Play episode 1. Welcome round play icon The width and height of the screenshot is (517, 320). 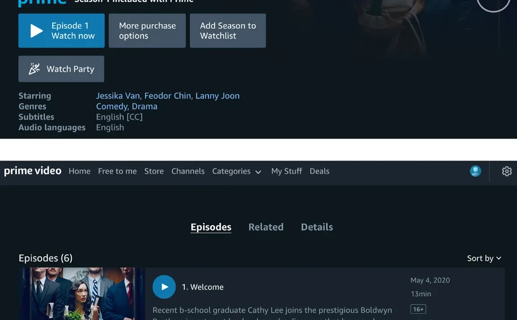pyautogui.click(x=164, y=287)
